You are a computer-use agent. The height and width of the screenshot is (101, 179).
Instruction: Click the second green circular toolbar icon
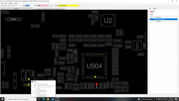4,5
